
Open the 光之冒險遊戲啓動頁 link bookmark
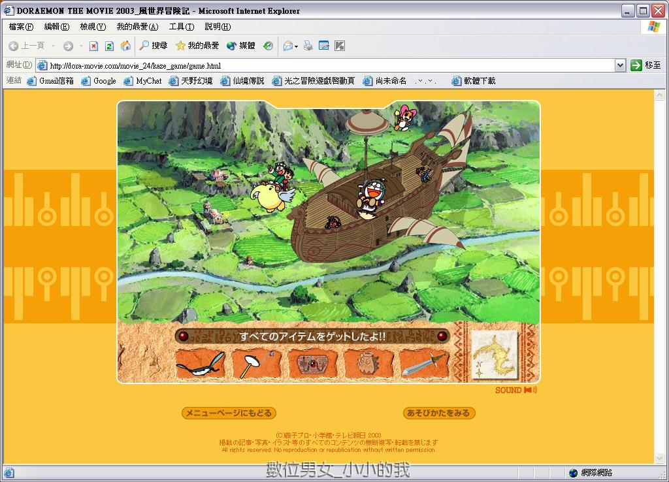313,80
